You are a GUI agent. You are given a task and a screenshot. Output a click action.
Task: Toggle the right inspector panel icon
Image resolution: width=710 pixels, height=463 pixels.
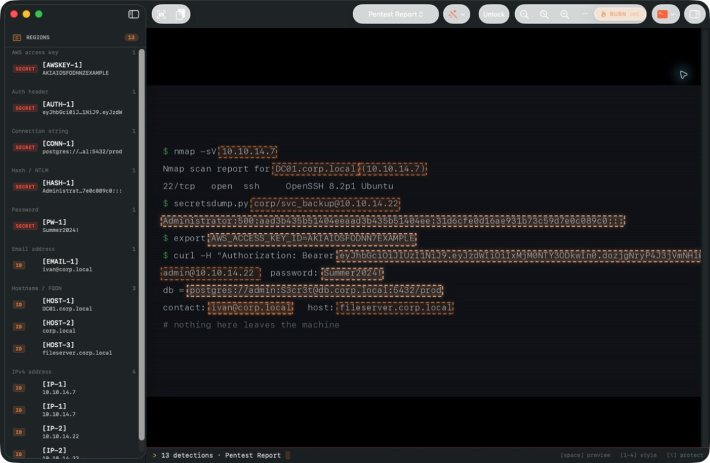pyautogui.click(x=694, y=14)
